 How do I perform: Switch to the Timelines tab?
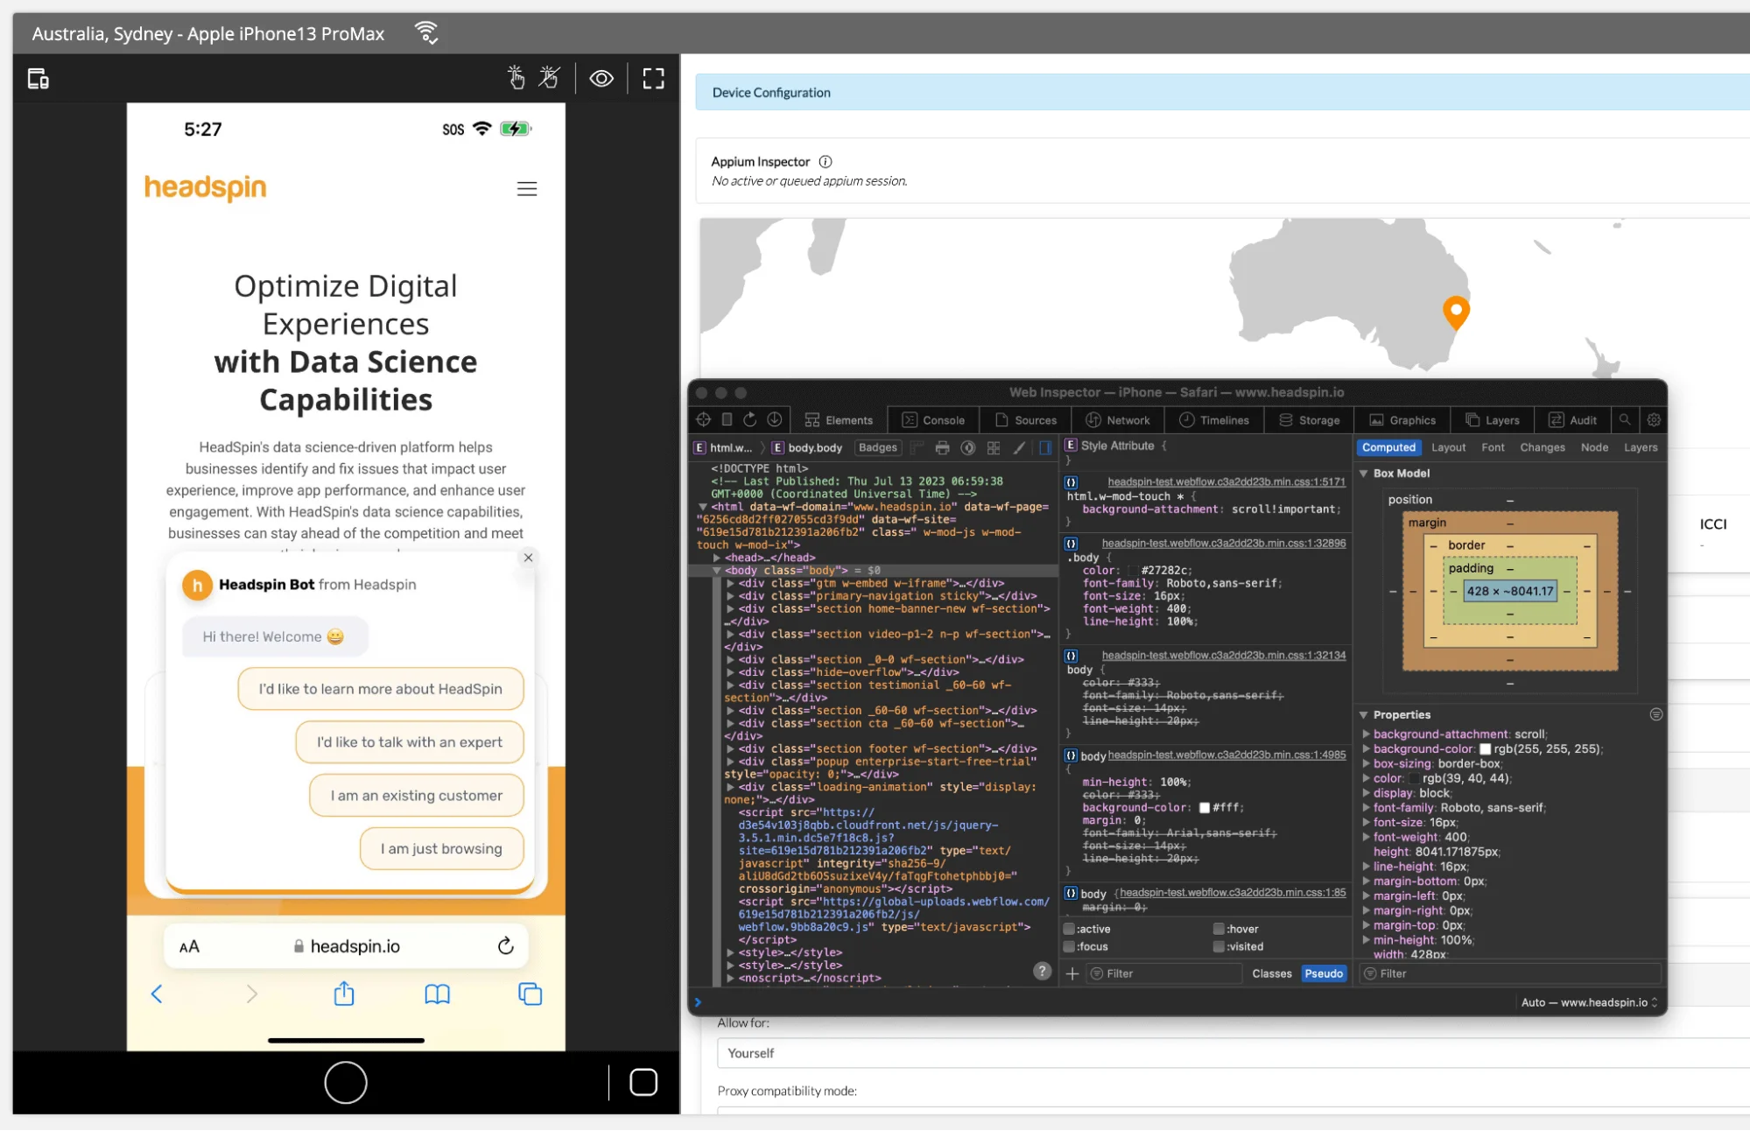click(1214, 420)
